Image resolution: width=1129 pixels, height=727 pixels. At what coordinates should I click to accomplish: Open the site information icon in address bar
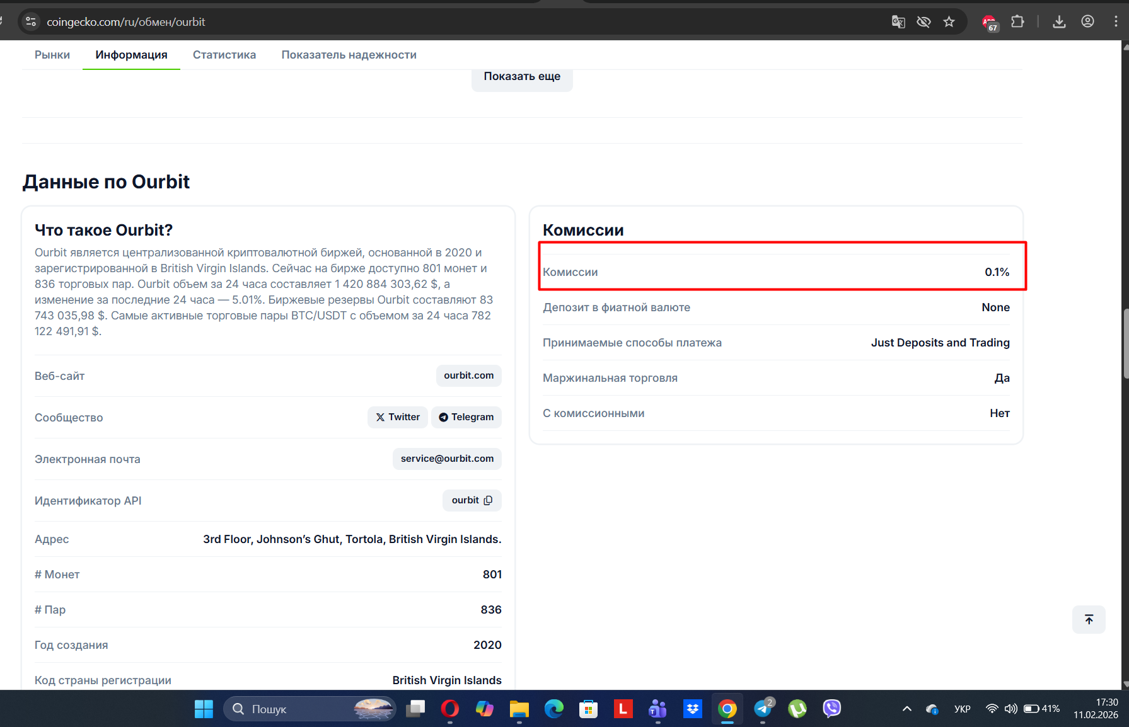(x=30, y=22)
